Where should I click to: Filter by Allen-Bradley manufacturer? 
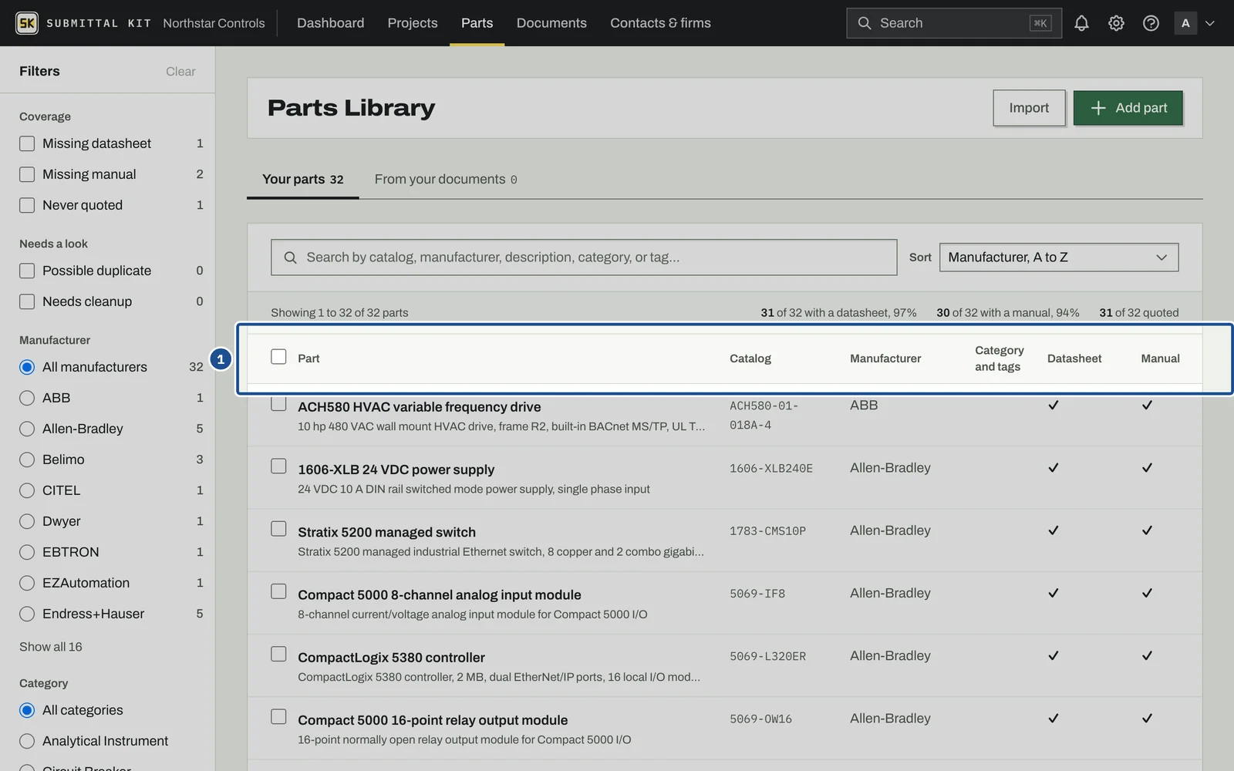(x=27, y=429)
